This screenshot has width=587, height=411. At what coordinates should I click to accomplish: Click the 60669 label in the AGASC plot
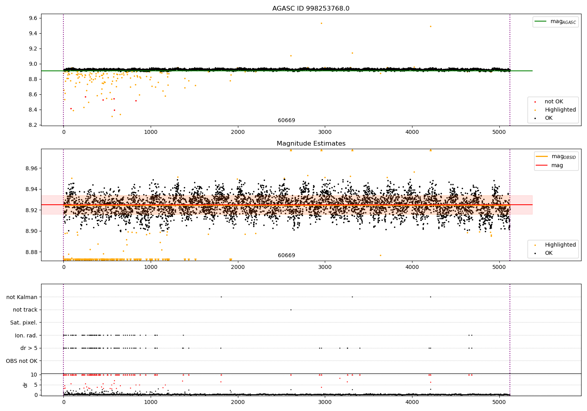pos(286,121)
